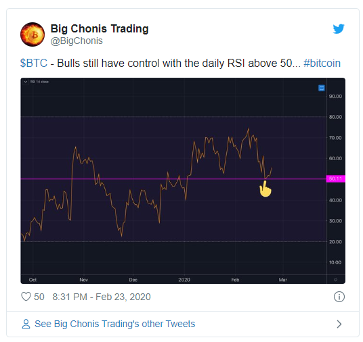The width and height of the screenshot is (363, 342).
Task: Open the tweet info icon
Action: click(x=339, y=297)
